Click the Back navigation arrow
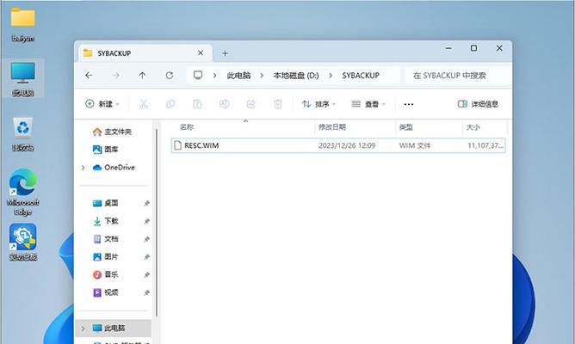 (x=89, y=76)
